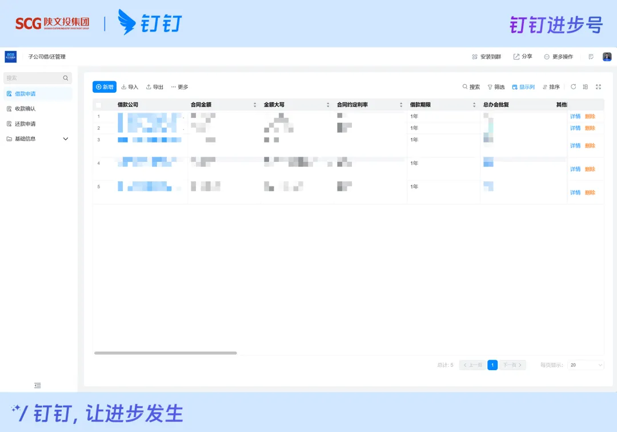Viewport: 617px width, 432px height.
Task: Open the 排序 sort tool
Action: click(x=551, y=87)
